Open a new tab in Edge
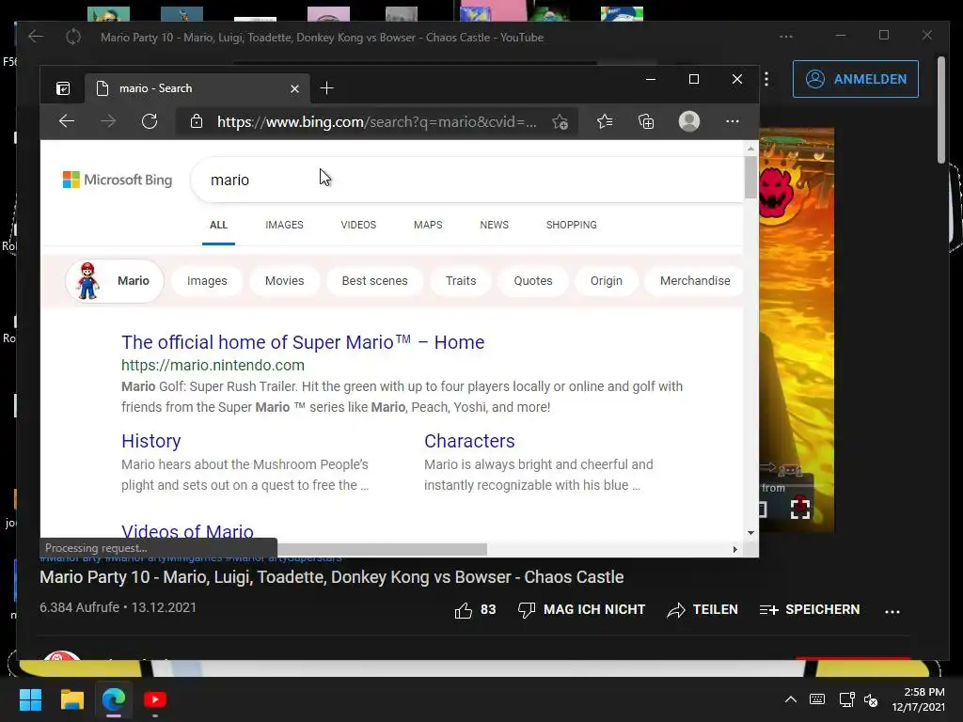Screen dimensions: 963x722 pyautogui.click(x=326, y=88)
